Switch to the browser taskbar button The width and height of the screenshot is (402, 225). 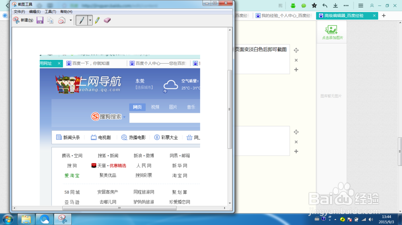[x=44, y=219]
